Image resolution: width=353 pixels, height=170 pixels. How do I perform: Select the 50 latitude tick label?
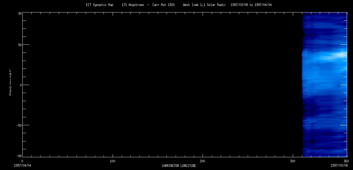(x=20, y=45)
